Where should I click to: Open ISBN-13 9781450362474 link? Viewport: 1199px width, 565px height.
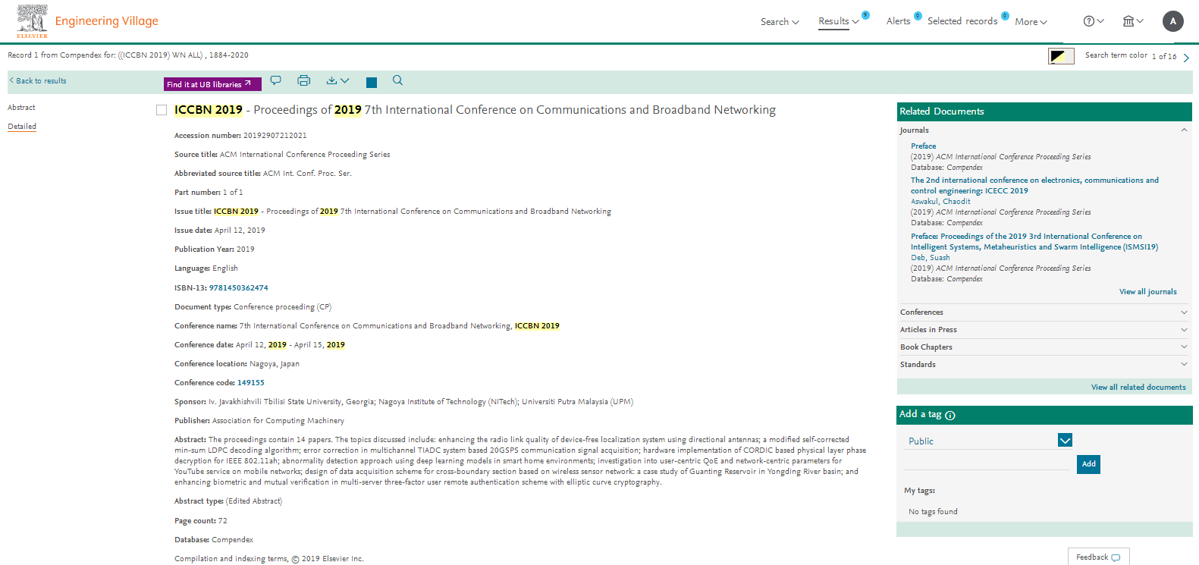[238, 288]
